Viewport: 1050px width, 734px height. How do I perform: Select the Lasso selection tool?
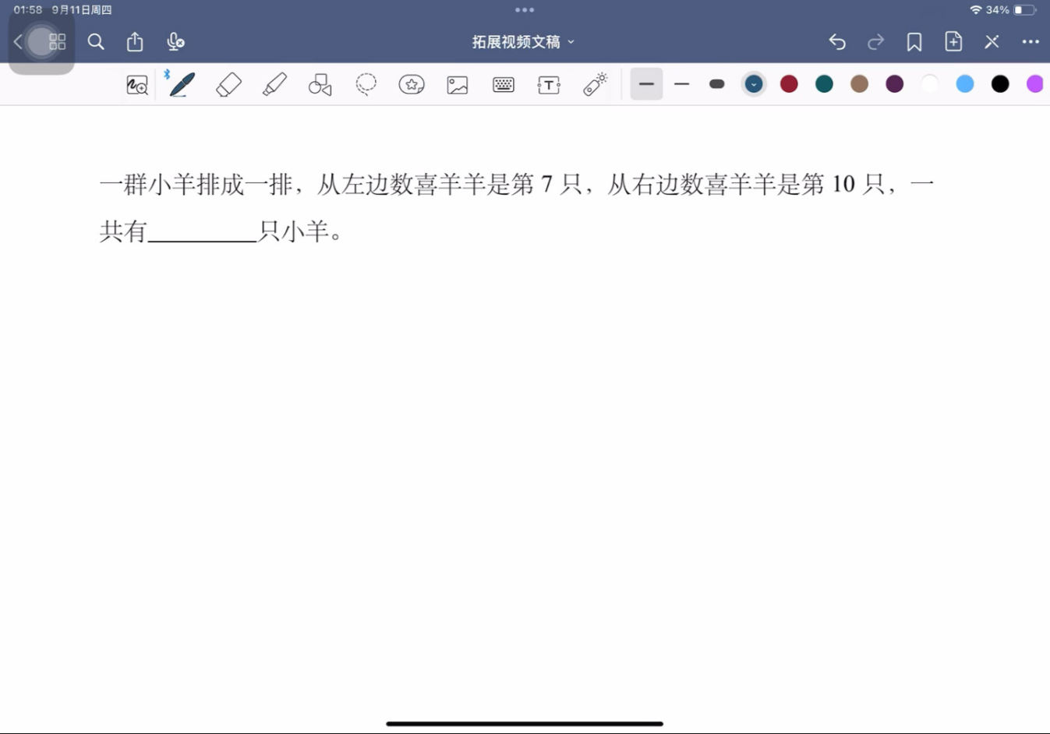[x=366, y=84]
